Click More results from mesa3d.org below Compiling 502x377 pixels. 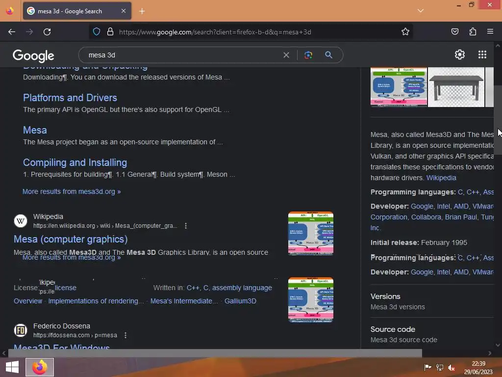(x=72, y=192)
